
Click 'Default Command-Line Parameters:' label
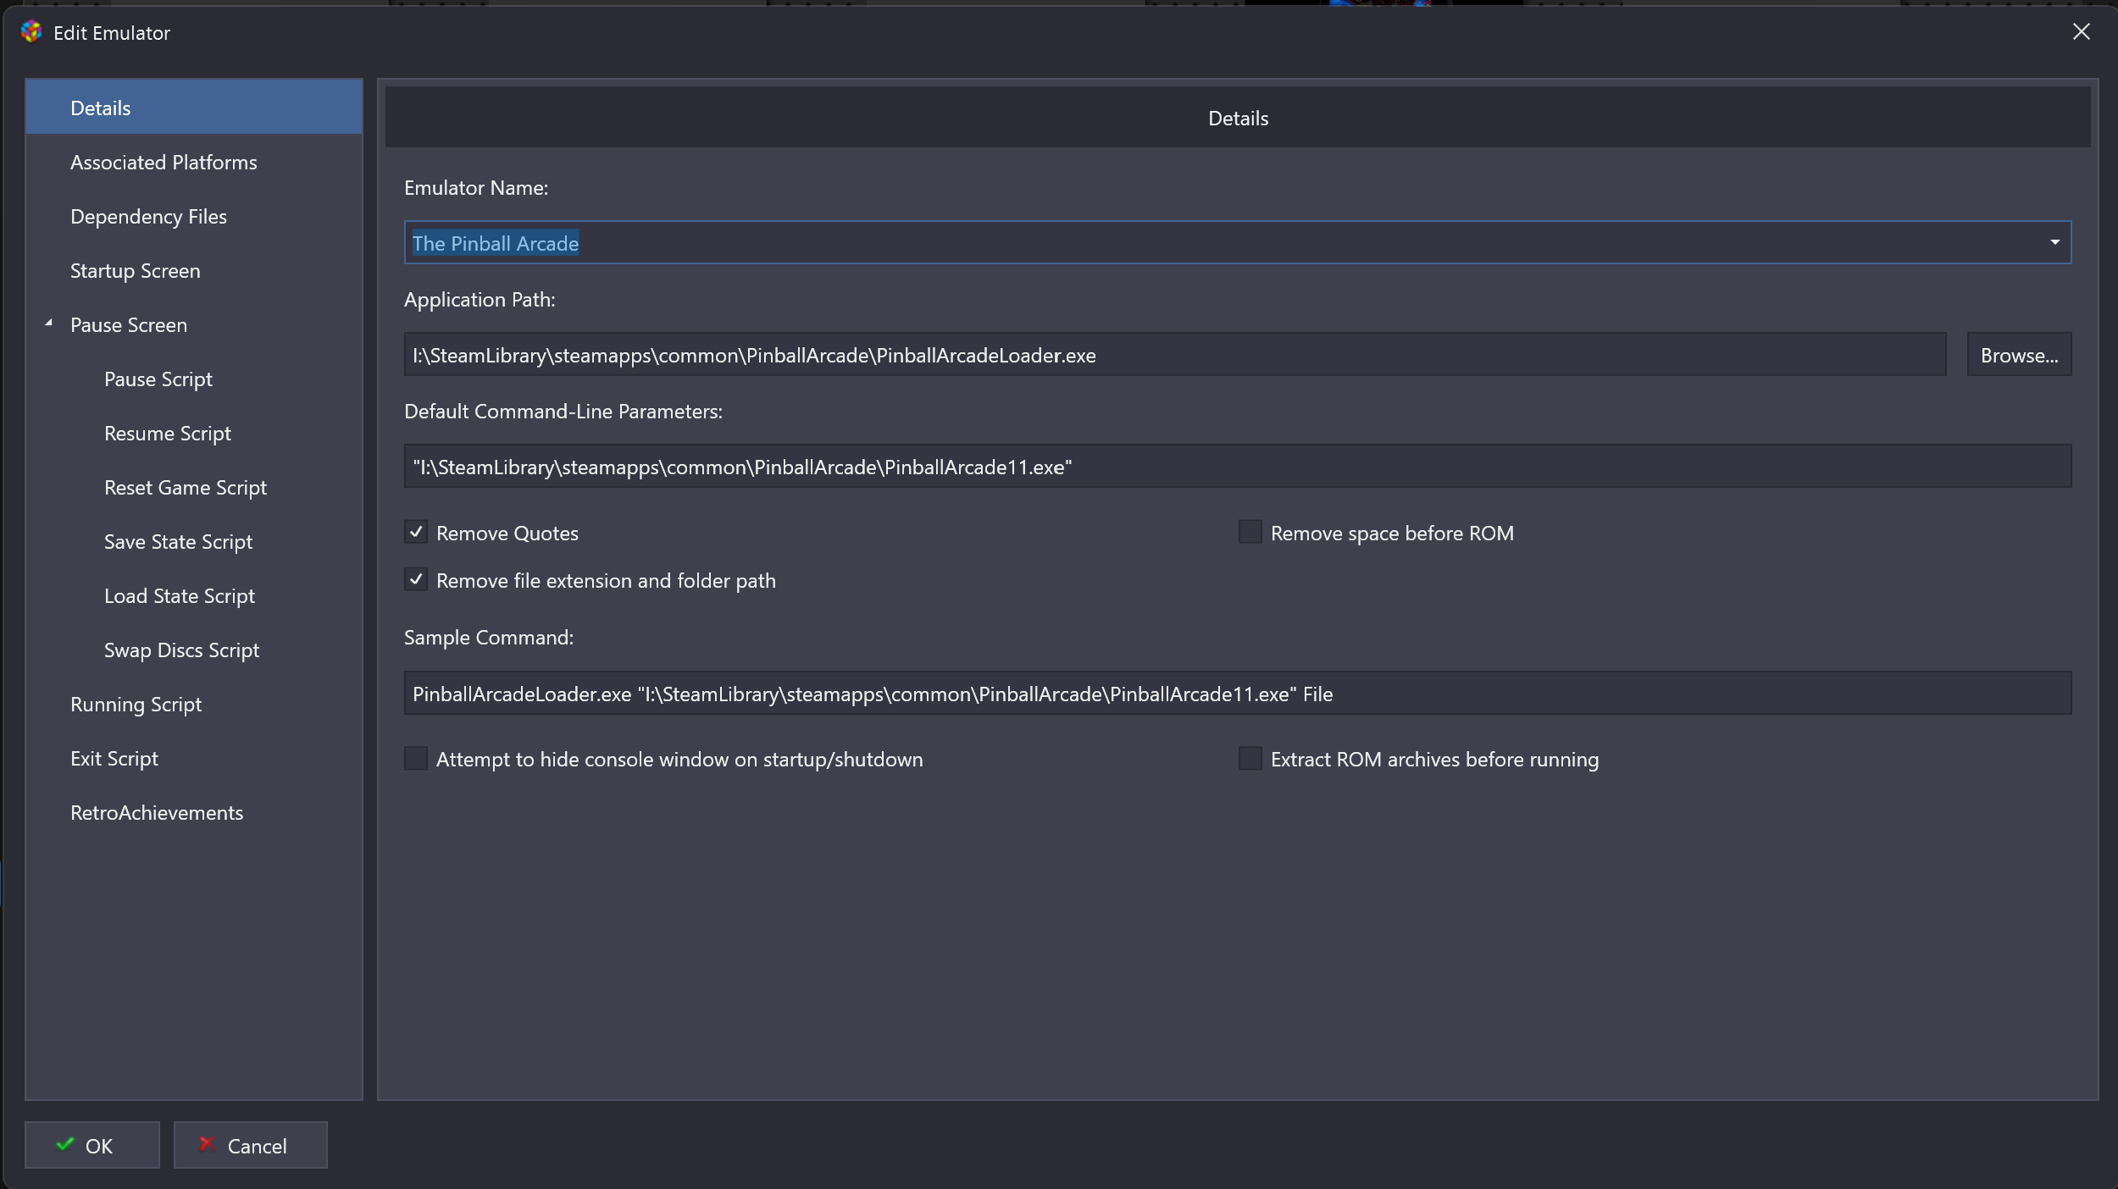tap(563, 412)
